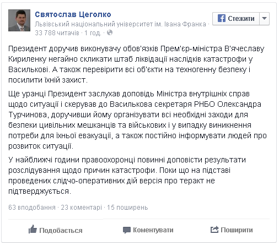
Task: Click the share arrow icon
Action: coord(214,230)
